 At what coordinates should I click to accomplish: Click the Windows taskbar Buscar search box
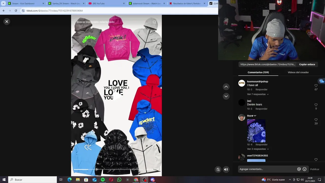click(x=32, y=180)
